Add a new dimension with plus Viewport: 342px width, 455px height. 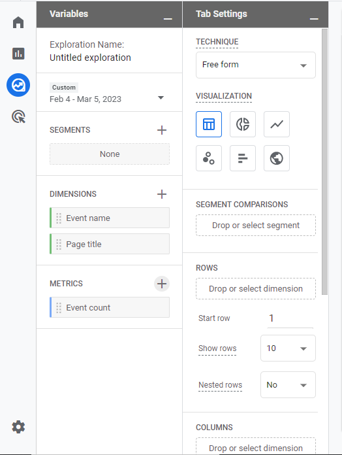[162, 194]
